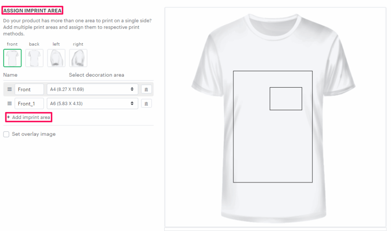Enable the Set overlay image checkbox

(x=6, y=134)
